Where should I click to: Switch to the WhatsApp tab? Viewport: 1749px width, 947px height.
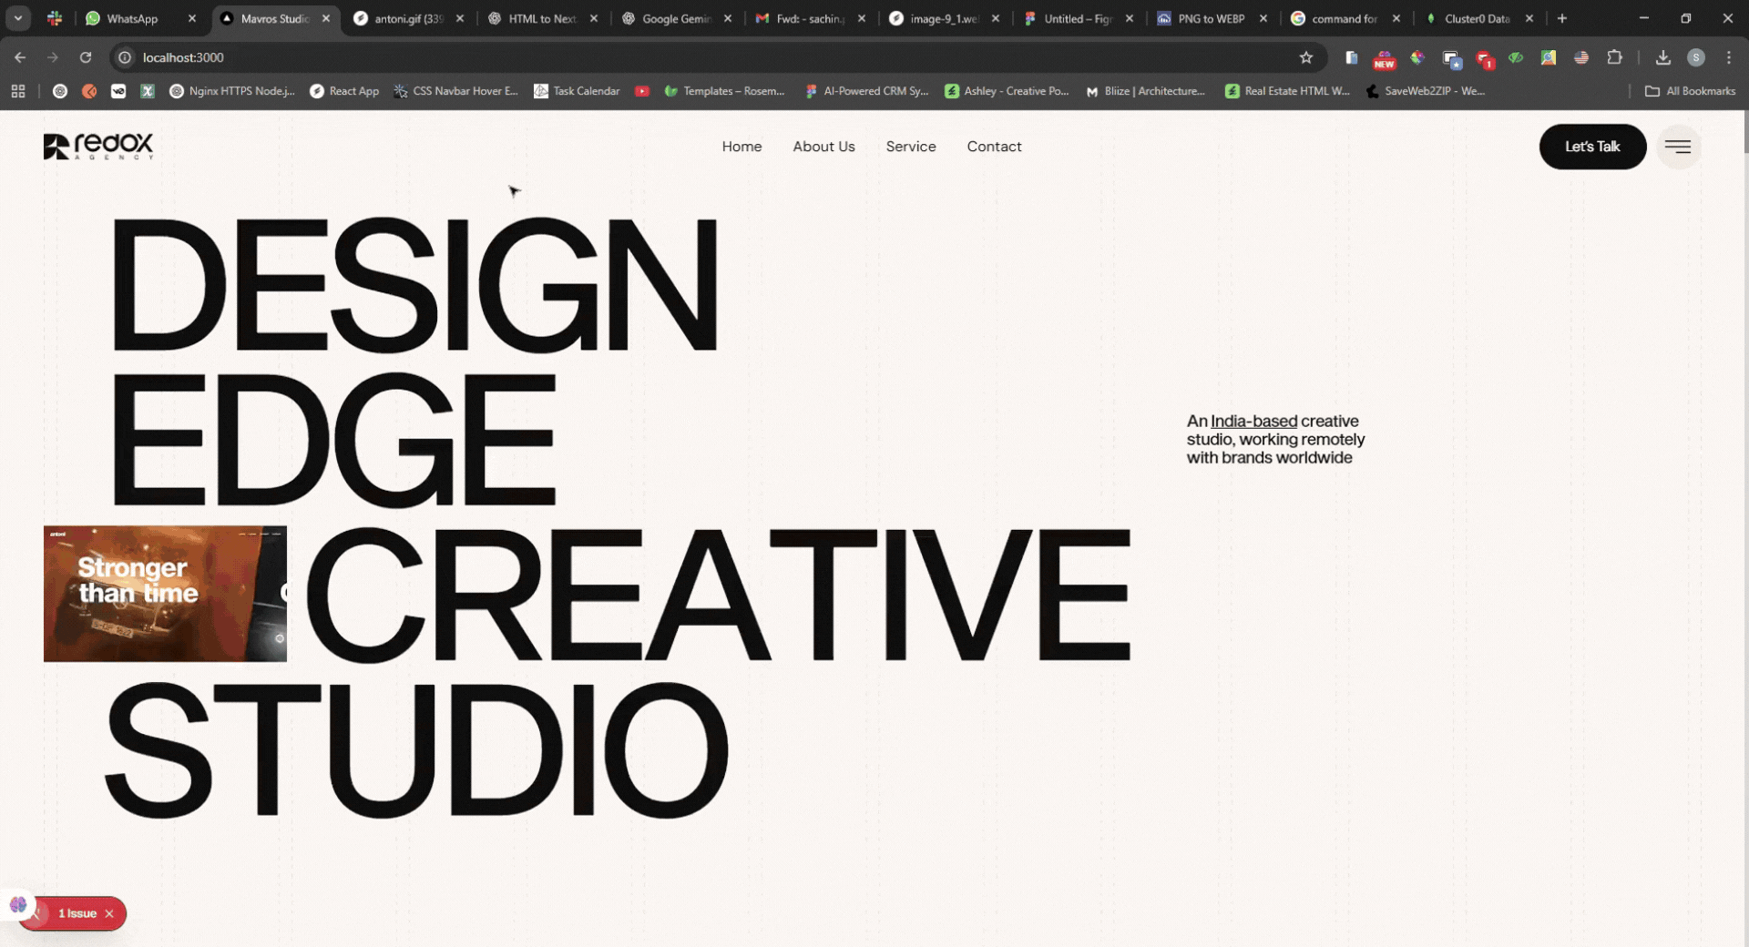click(132, 18)
